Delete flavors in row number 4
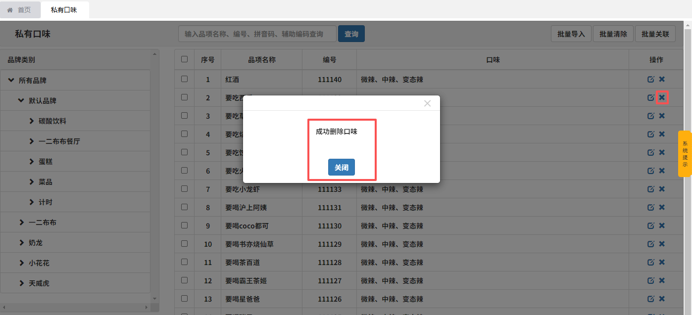 click(662, 134)
